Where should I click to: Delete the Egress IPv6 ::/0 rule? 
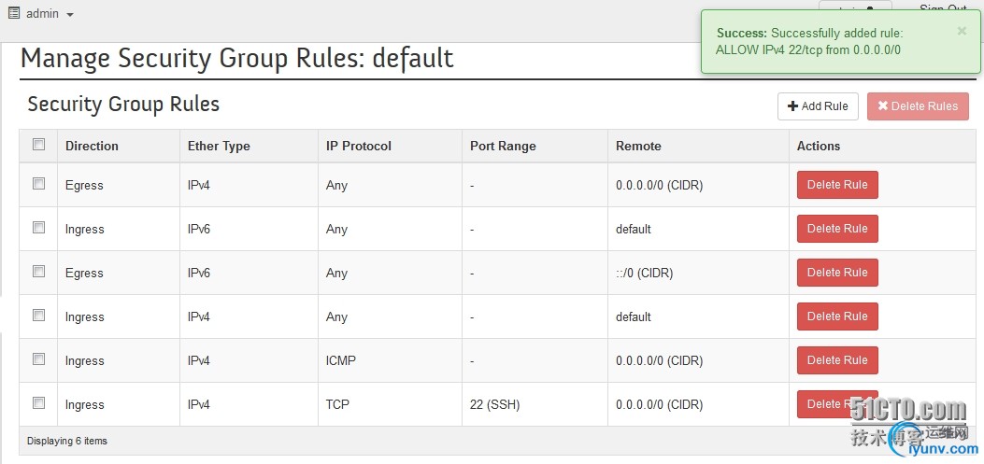837,273
